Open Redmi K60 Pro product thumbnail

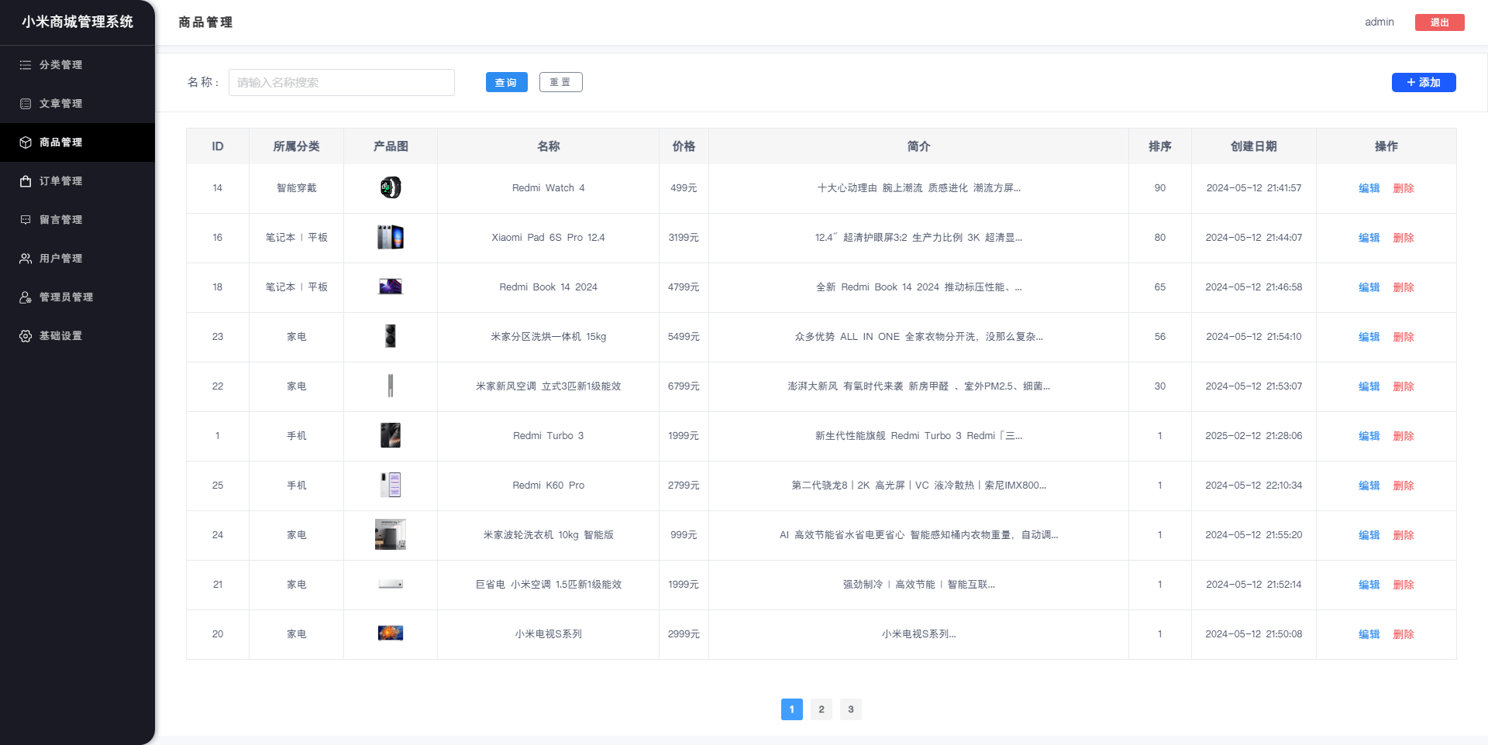391,486
